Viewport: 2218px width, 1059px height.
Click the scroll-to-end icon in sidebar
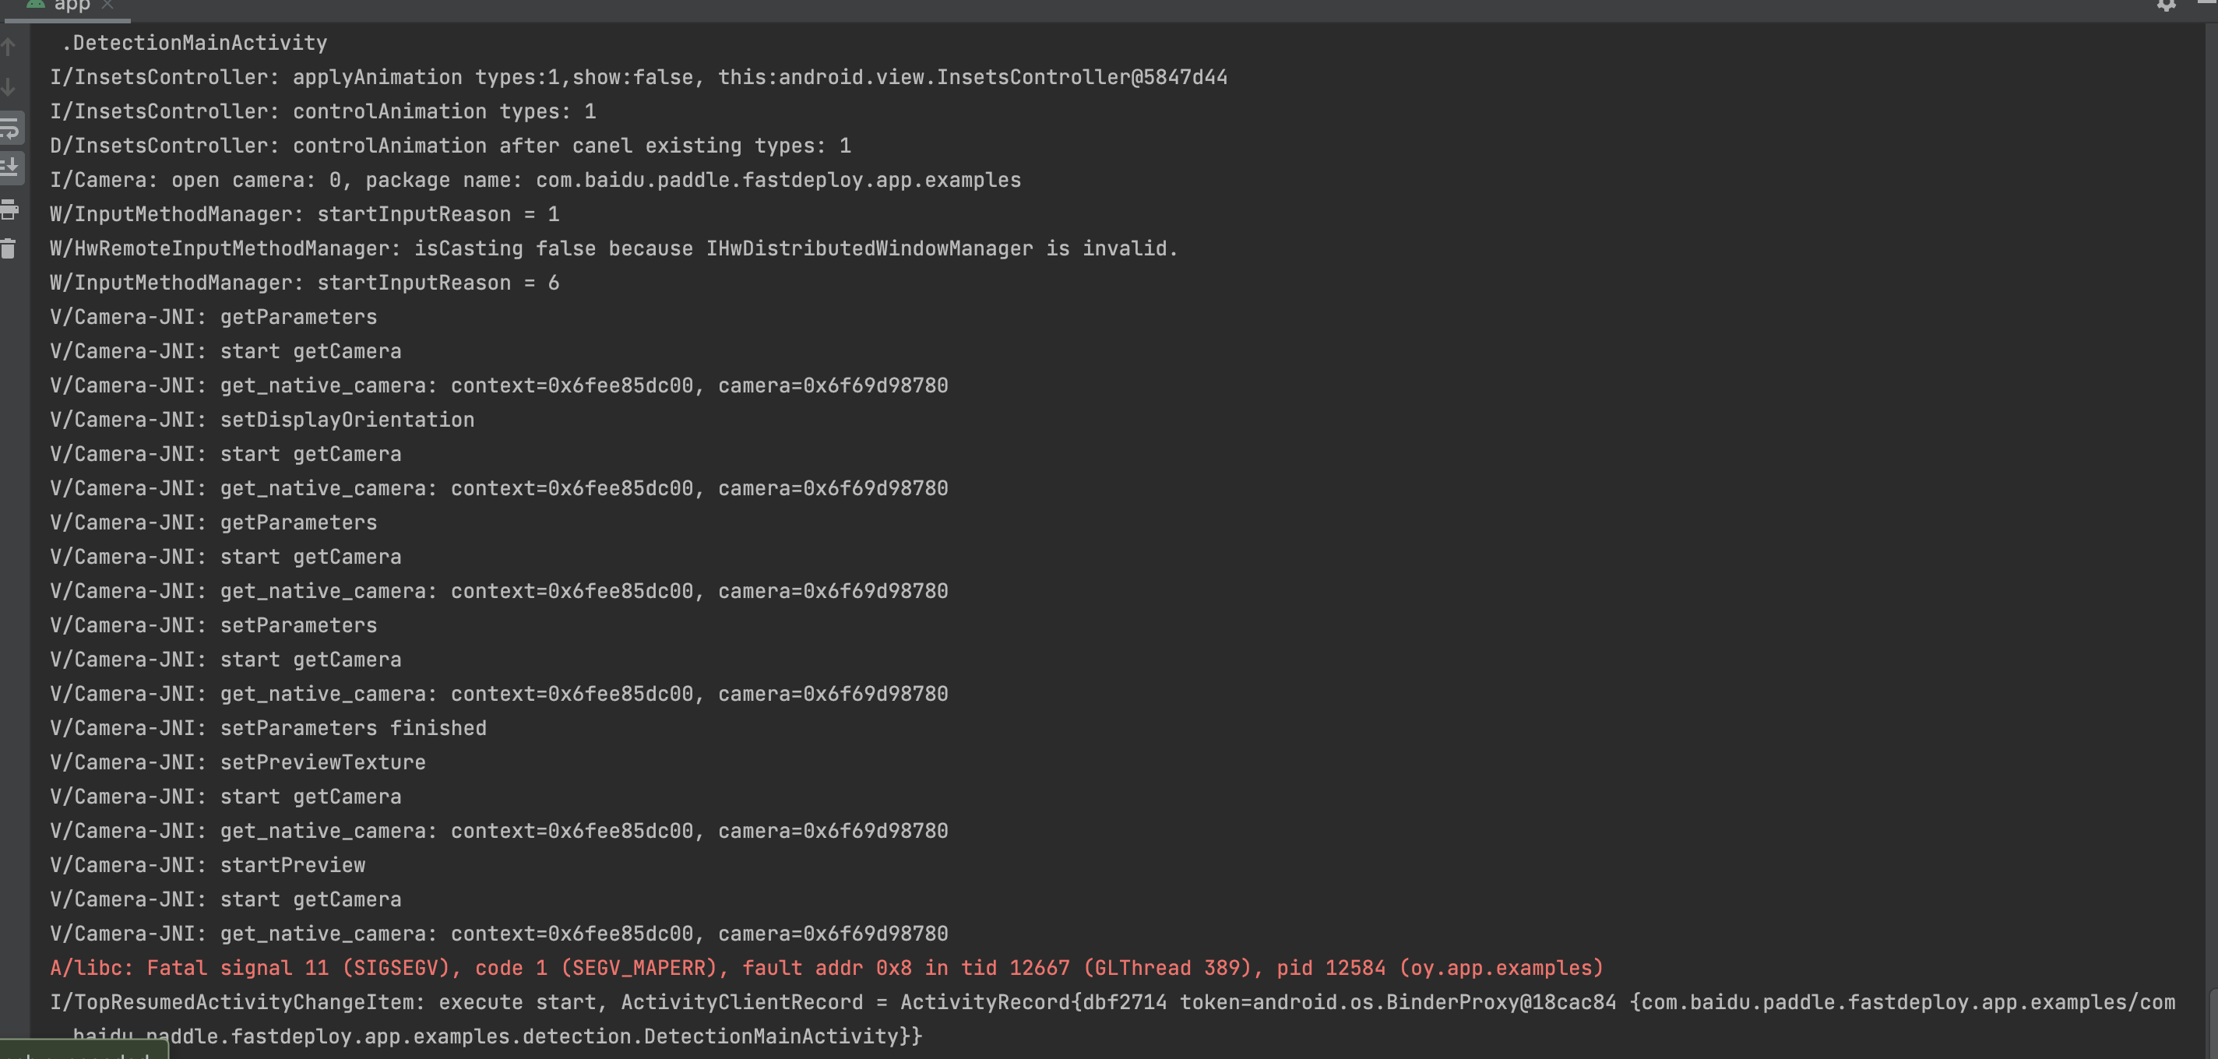(10, 168)
